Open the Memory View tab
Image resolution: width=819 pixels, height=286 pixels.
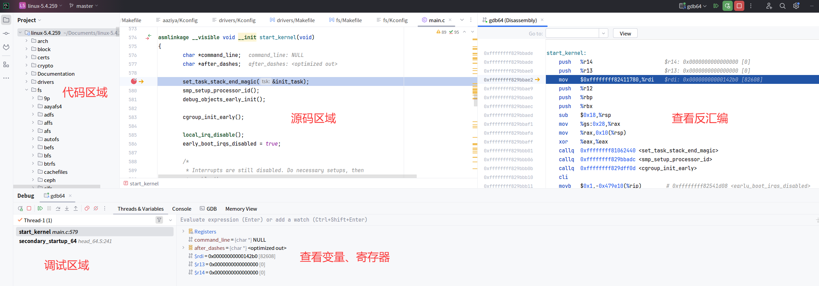[241, 209]
